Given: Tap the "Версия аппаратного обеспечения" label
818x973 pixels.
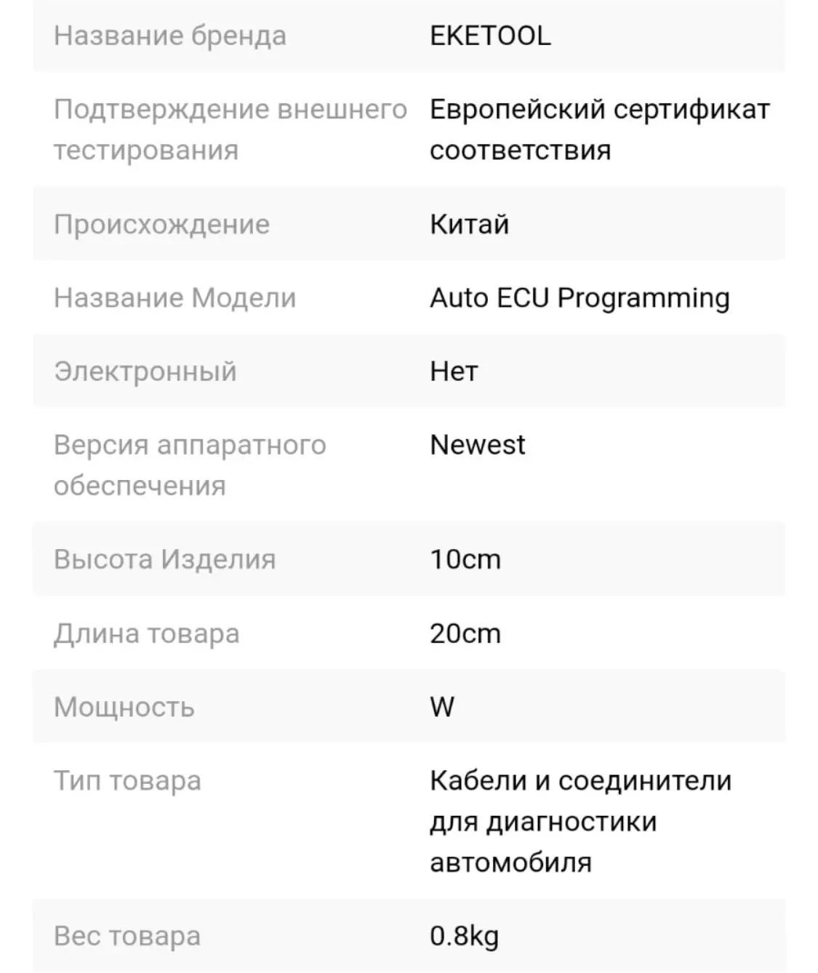Looking at the screenshot, I should [x=190, y=465].
